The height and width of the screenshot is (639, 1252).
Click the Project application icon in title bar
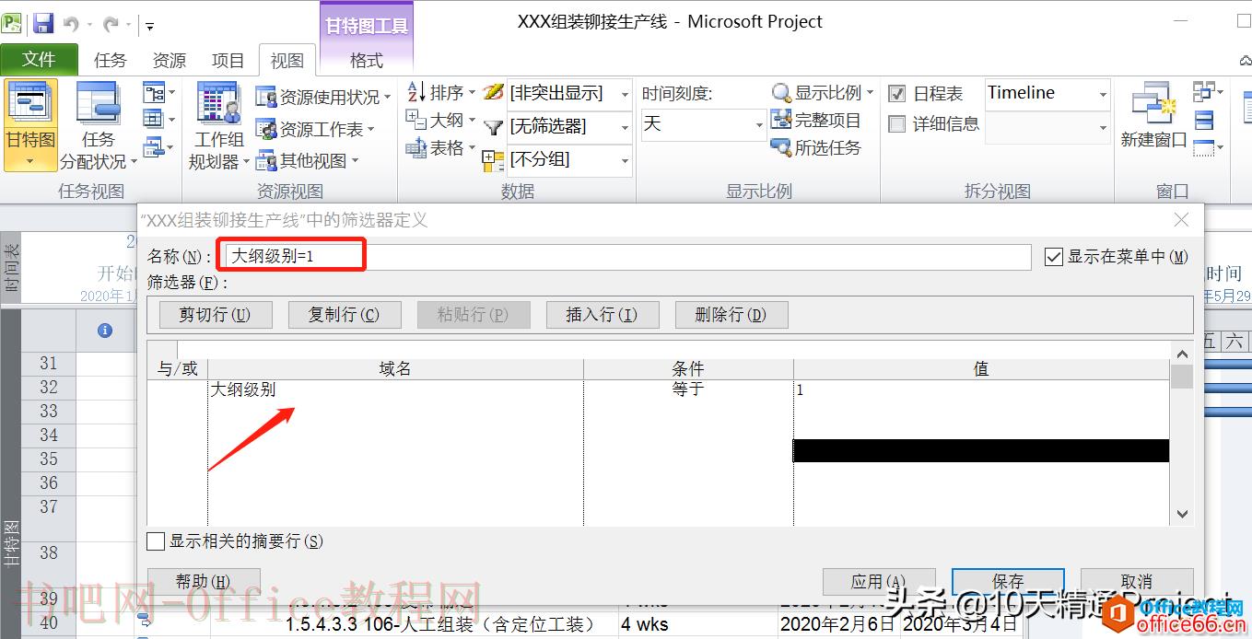pos(12,23)
